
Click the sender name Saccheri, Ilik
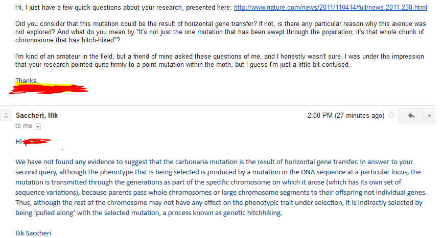click(x=37, y=116)
